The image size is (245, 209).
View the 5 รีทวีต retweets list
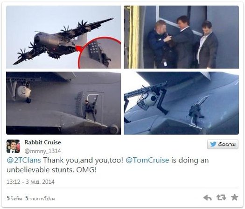pyautogui.click(x=14, y=198)
